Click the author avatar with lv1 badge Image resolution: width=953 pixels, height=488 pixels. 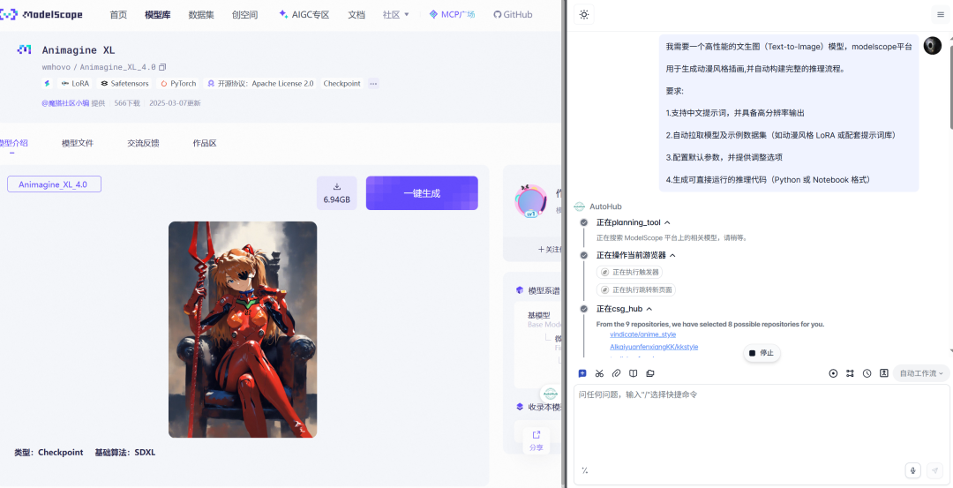coord(530,201)
